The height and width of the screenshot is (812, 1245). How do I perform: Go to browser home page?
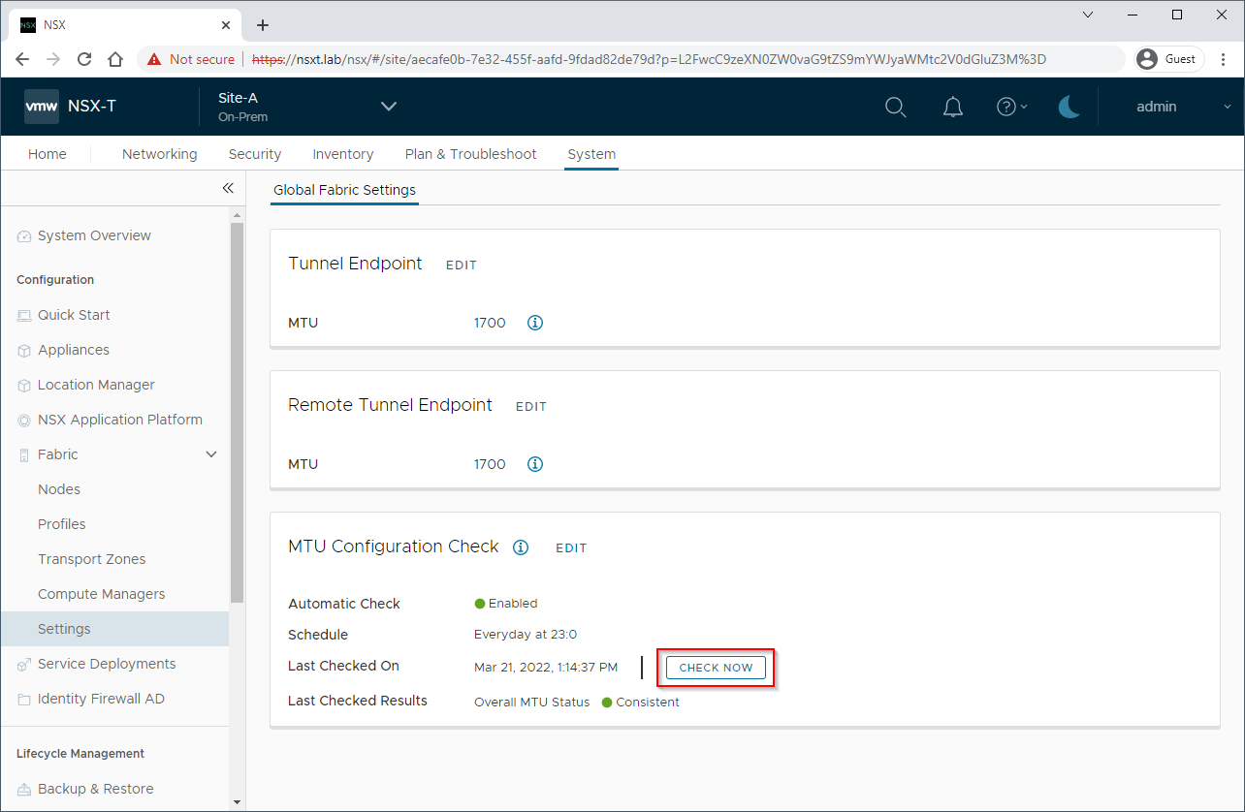114,59
